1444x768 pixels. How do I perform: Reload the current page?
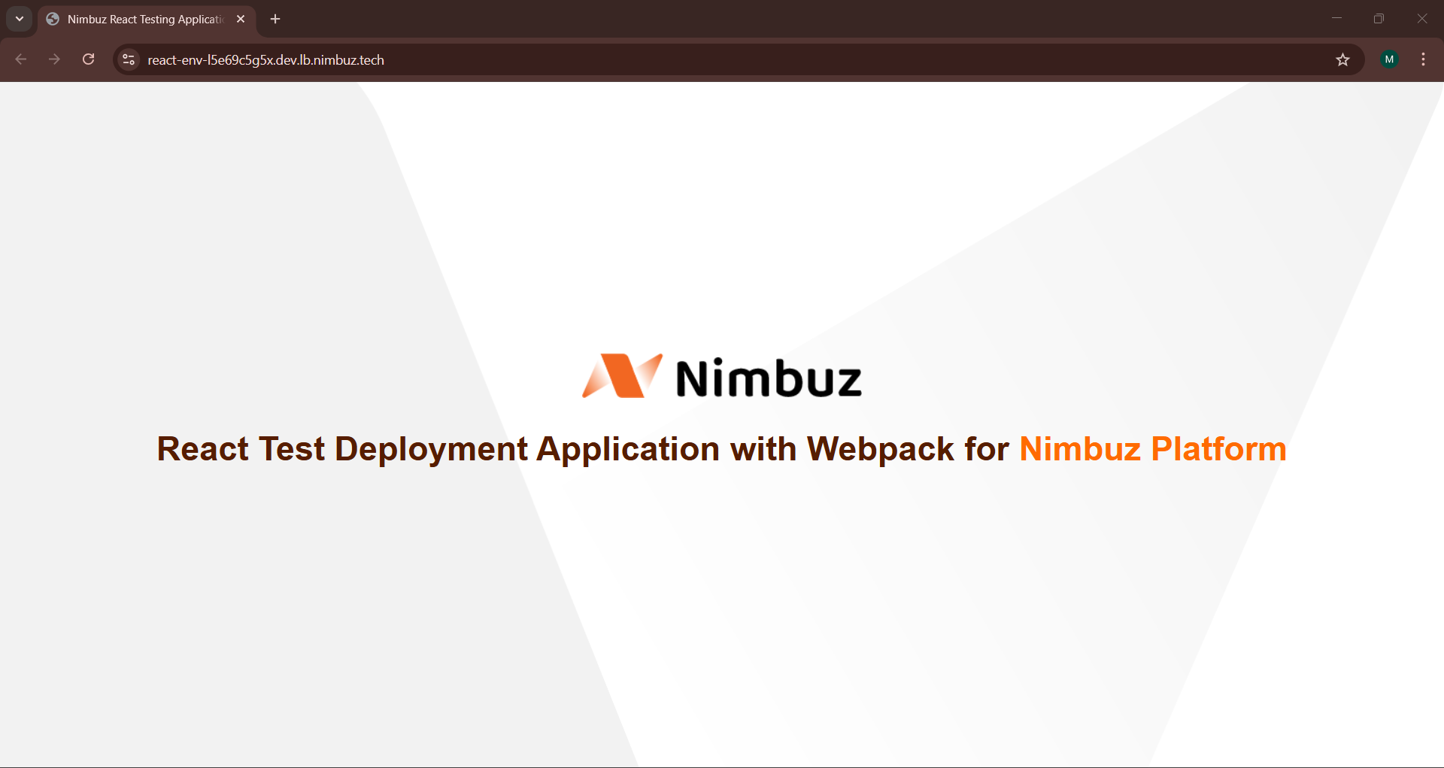[x=89, y=59]
